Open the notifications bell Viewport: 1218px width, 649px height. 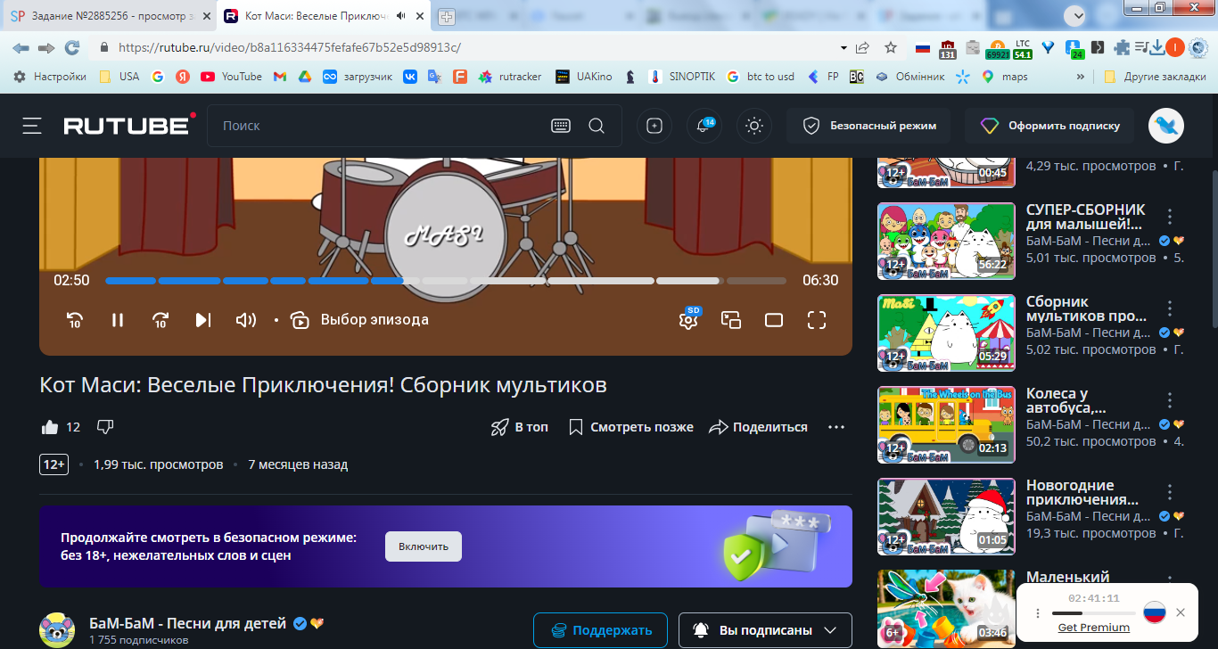(x=704, y=126)
